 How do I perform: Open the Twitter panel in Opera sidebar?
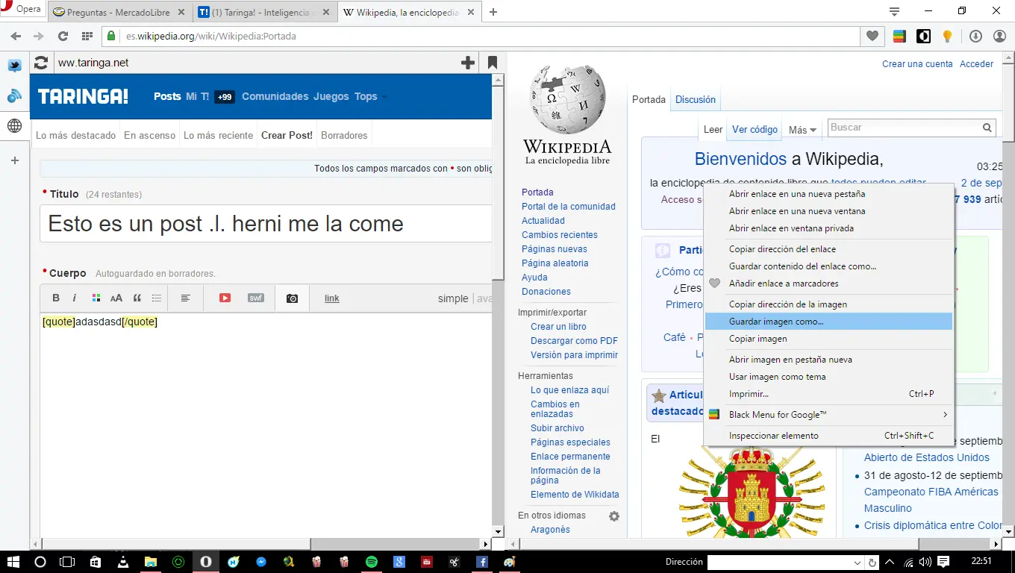pos(14,66)
